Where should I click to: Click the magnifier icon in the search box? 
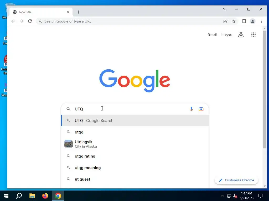(69, 109)
